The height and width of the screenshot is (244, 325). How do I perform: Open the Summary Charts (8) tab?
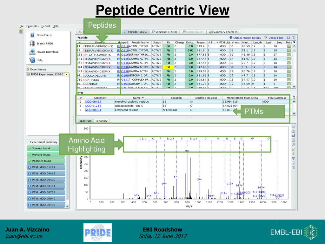click(224, 32)
